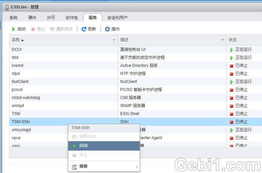Expand the 策略 submenu arrow

point(137,167)
